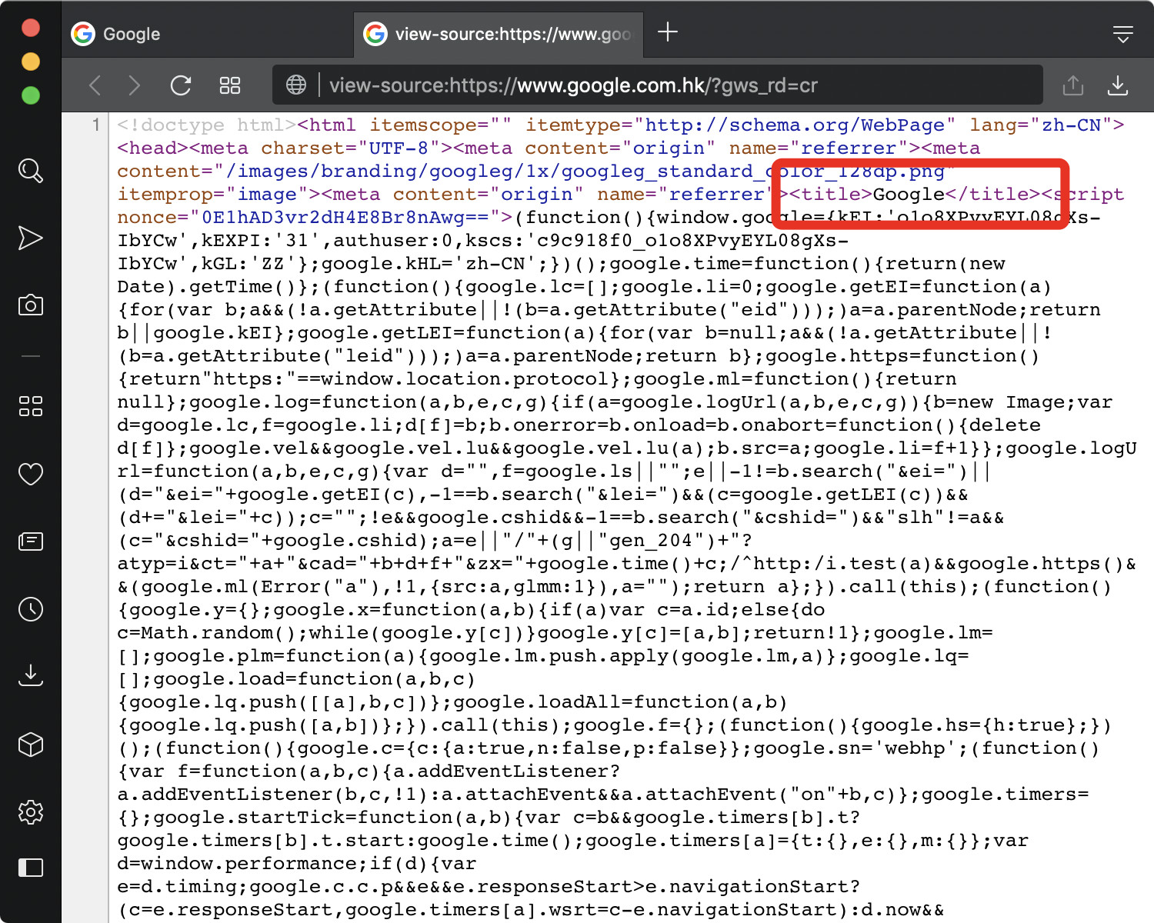Click the yellow minimize window button

[31, 62]
